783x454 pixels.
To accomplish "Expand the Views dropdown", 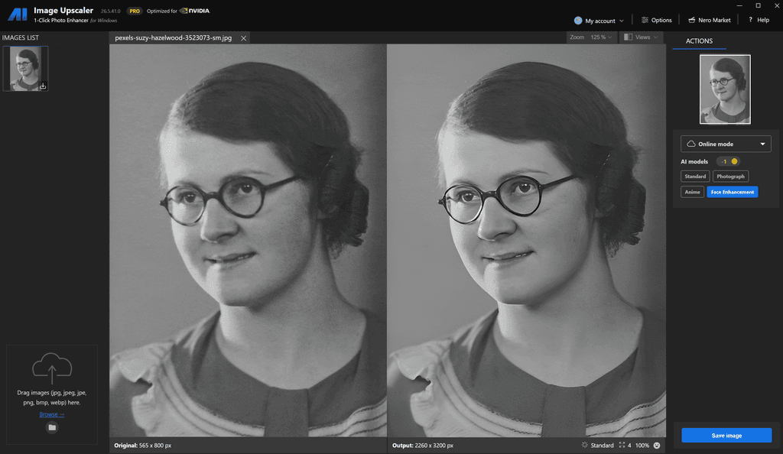I will click(x=641, y=37).
